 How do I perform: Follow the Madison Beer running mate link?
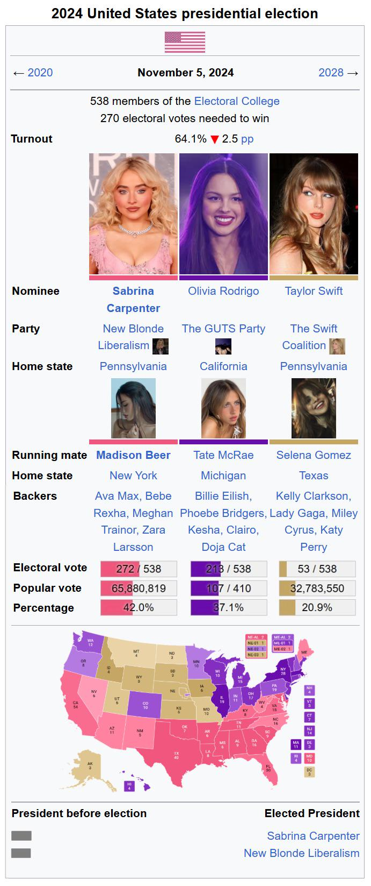click(x=133, y=455)
